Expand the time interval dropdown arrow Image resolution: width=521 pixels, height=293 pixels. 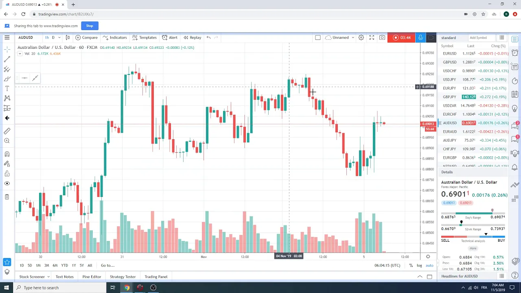coord(59,37)
